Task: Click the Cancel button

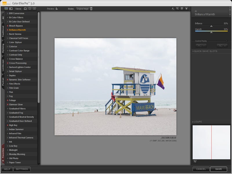Action: point(201,169)
